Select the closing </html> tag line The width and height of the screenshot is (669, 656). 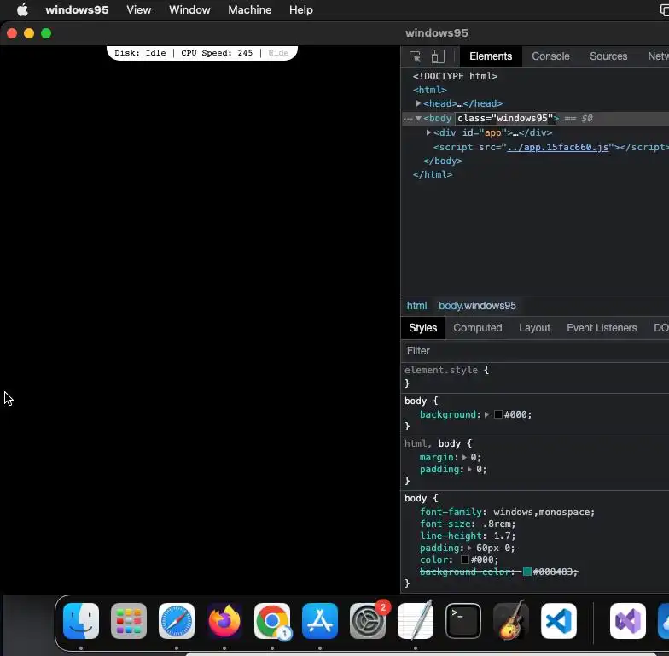coord(432,174)
